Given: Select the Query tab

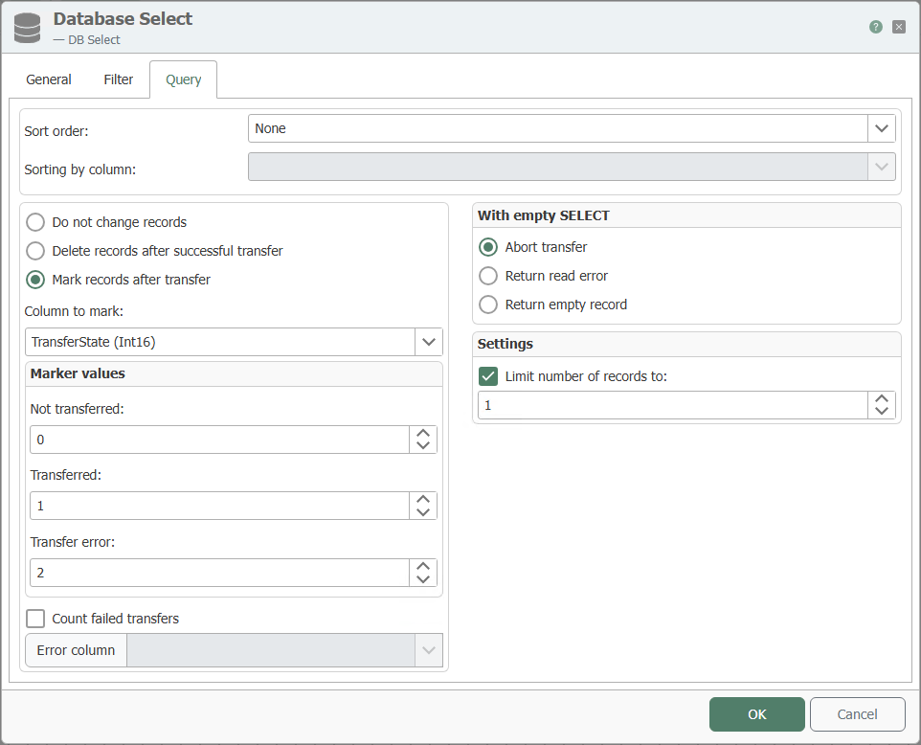Looking at the screenshot, I should pos(183,79).
